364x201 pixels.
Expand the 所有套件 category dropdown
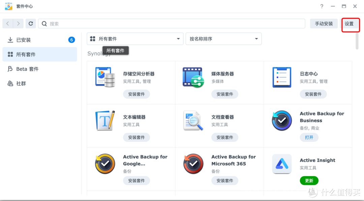click(x=135, y=39)
